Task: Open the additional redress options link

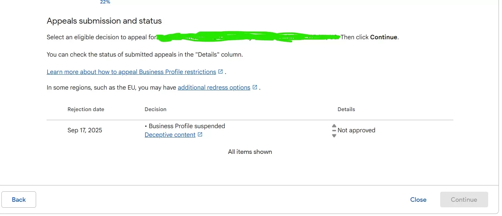Action: (x=214, y=88)
